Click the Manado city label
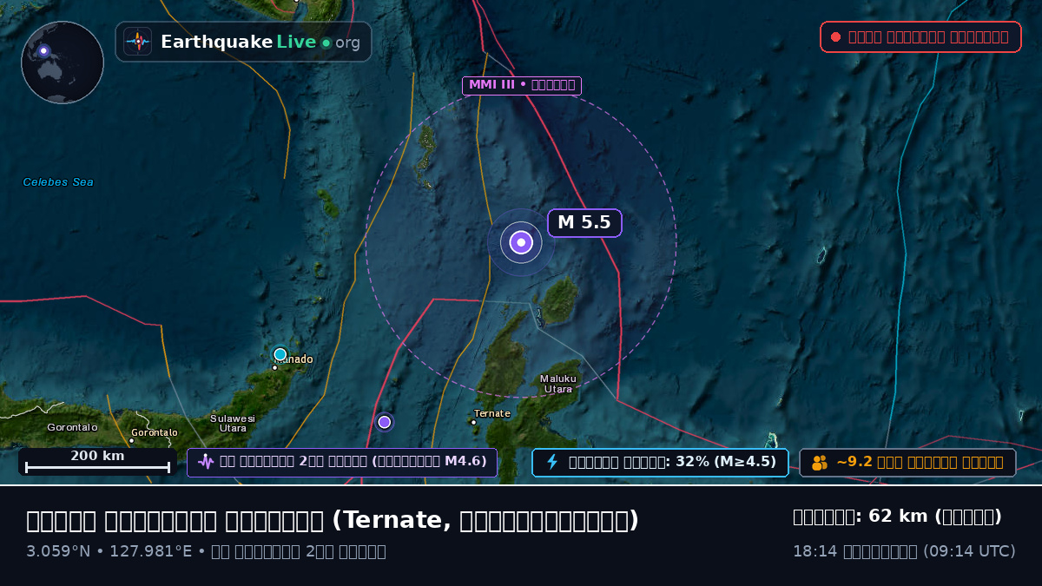This screenshot has height=586, width=1042. pos(294,359)
